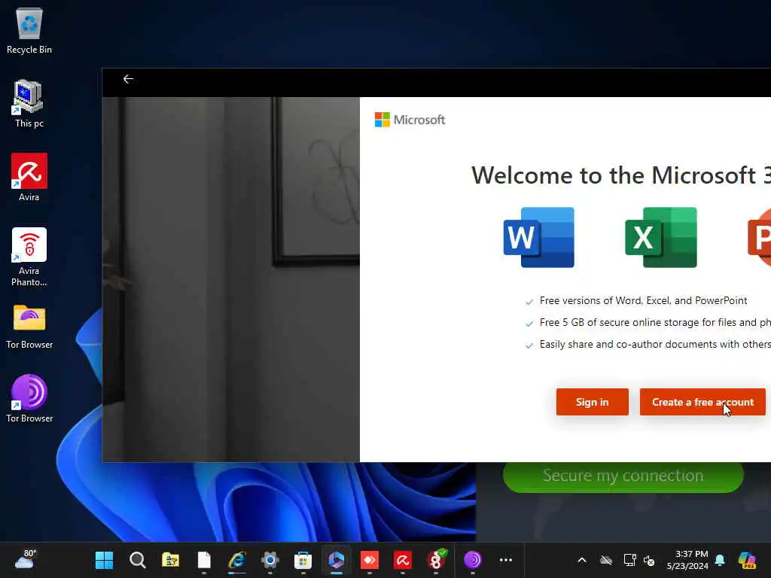771x578 pixels.
Task: Open Microsoft Store from the taskbar
Action: 303,560
